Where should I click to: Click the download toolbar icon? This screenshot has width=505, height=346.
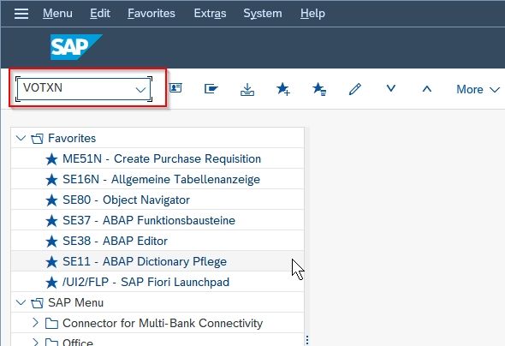(247, 89)
